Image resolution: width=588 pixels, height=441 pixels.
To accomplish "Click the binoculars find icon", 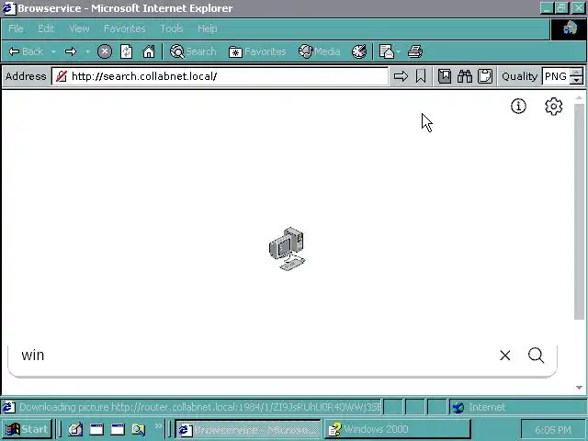I will pyautogui.click(x=465, y=76).
